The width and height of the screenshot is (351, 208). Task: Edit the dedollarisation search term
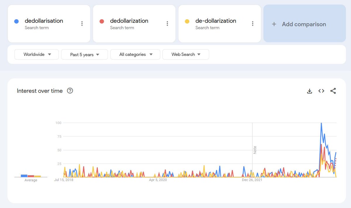(x=44, y=21)
